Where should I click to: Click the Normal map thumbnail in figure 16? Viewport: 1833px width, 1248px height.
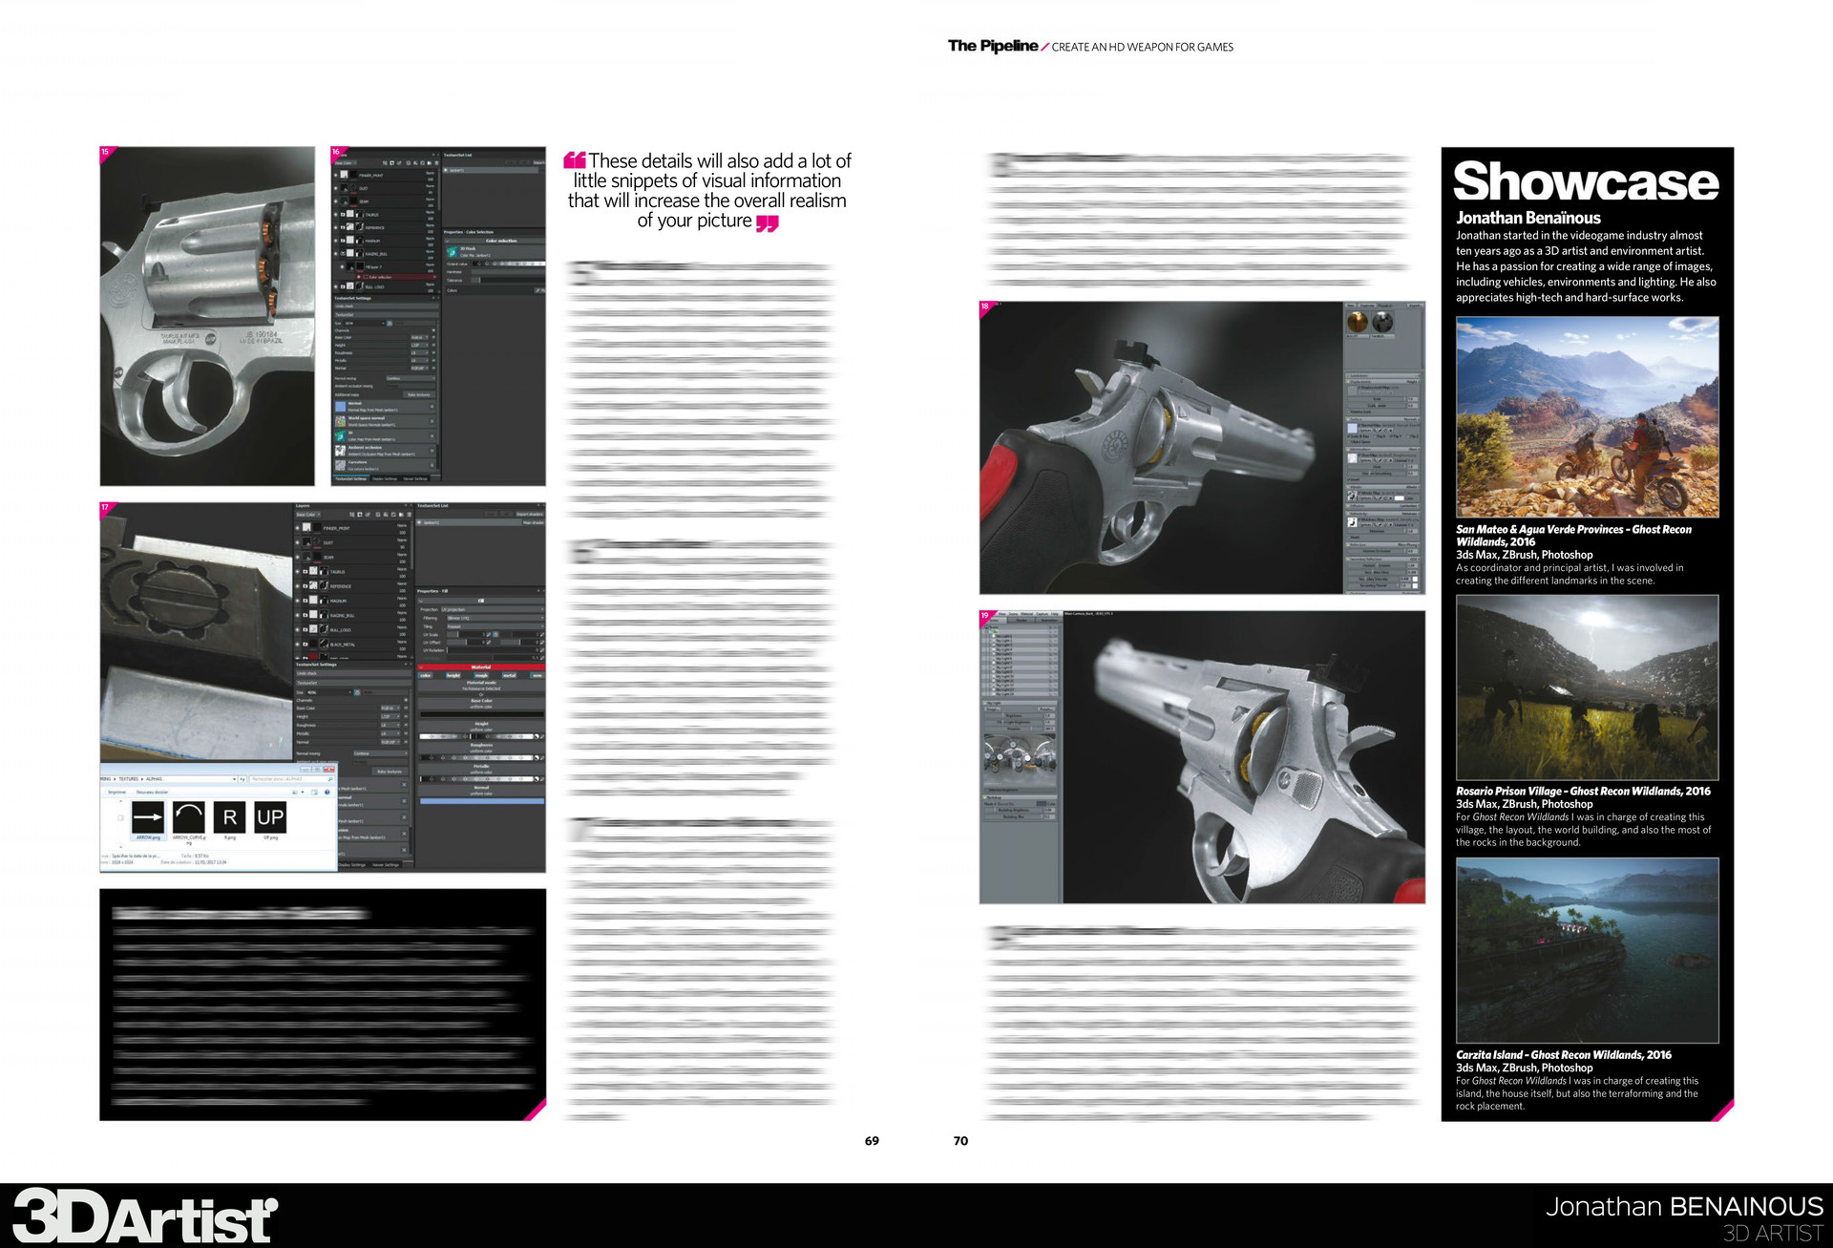click(x=341, y=407)
